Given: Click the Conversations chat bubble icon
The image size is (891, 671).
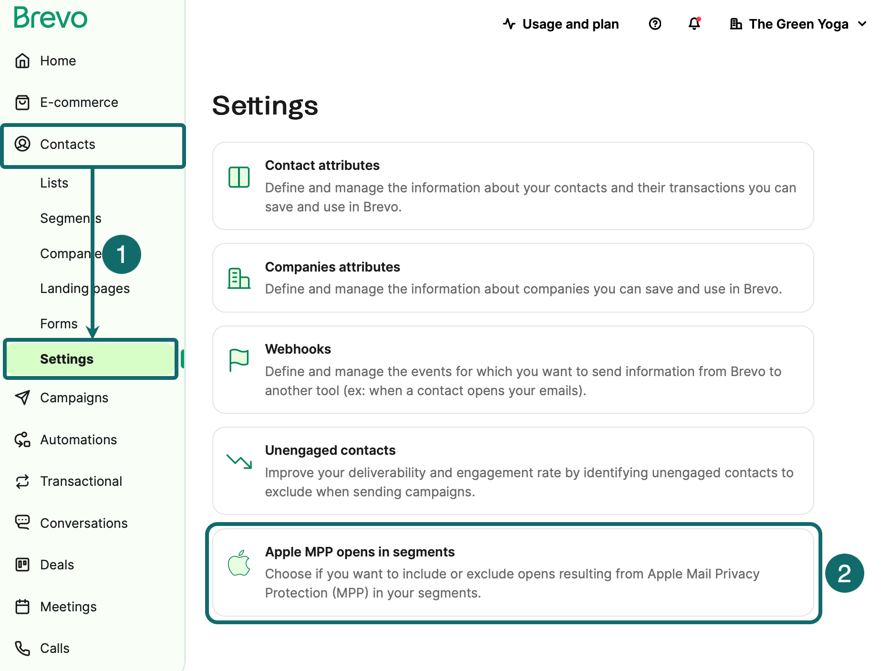Looking at the screenshot, I should point(22,523).
